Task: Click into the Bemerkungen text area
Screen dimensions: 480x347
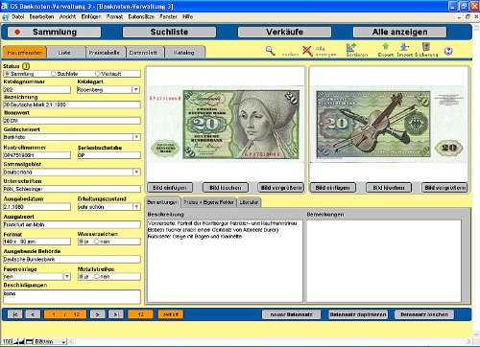Action: 384,261
